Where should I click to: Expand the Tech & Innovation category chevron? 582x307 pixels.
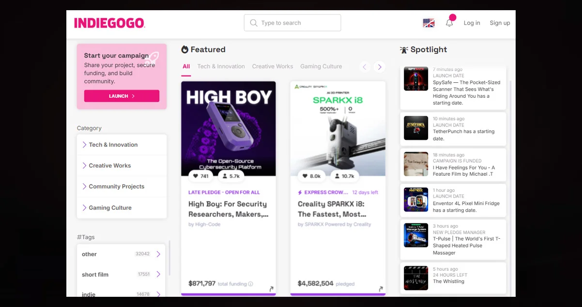pyautogui.click(x=84, y=145)
